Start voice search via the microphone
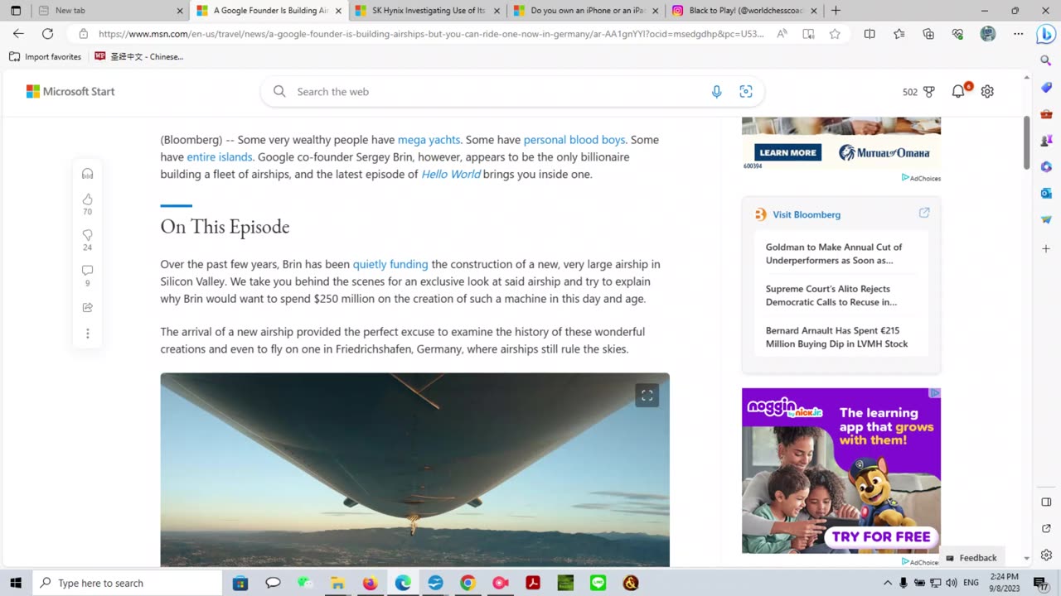The image size is (1061, 596). [716, 92]
